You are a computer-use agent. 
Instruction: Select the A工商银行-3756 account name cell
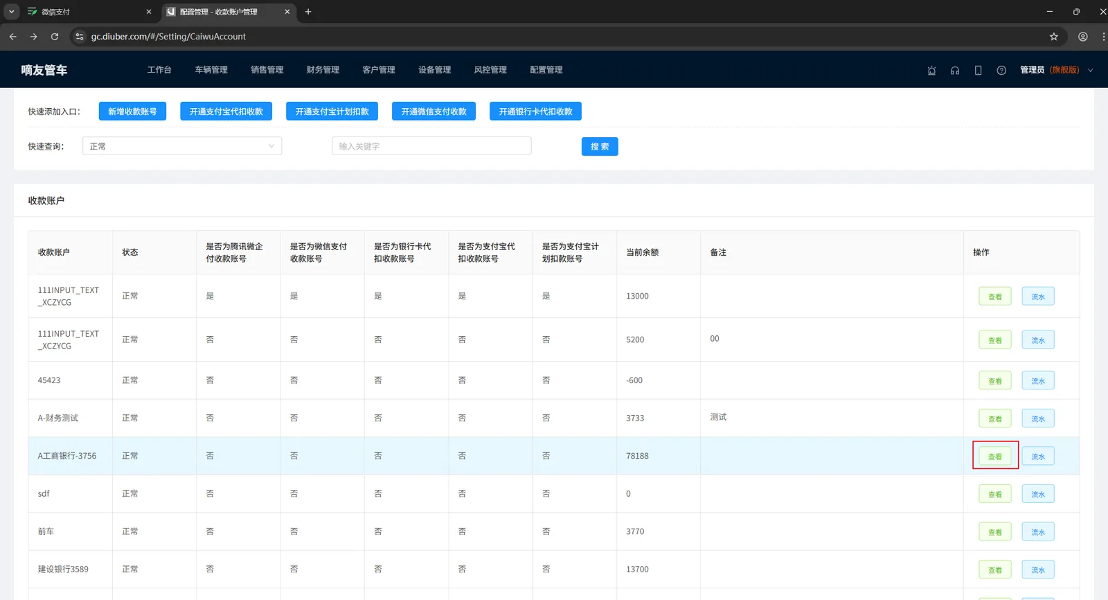click(x=70, y=456)
